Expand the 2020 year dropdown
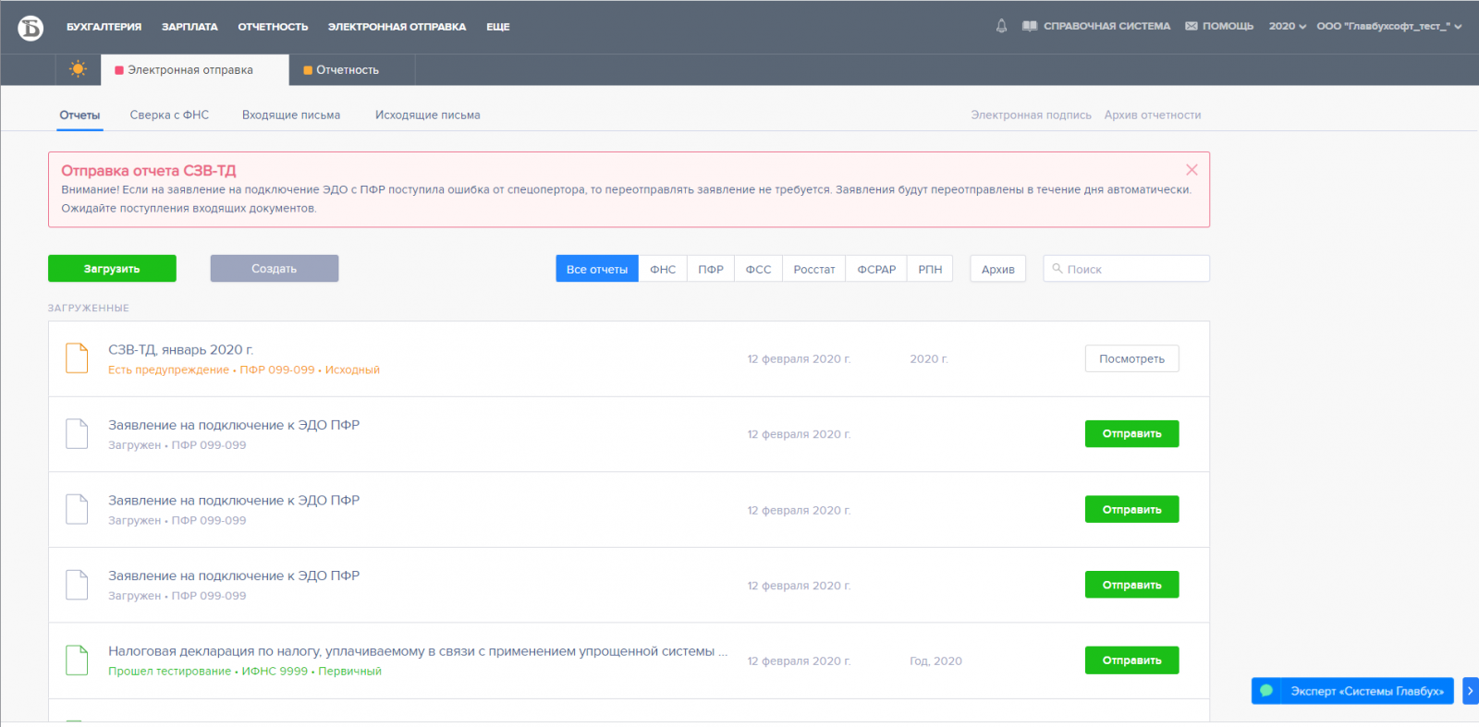1479x727 pixels. pyautogui.click(x=1287, y=26)
